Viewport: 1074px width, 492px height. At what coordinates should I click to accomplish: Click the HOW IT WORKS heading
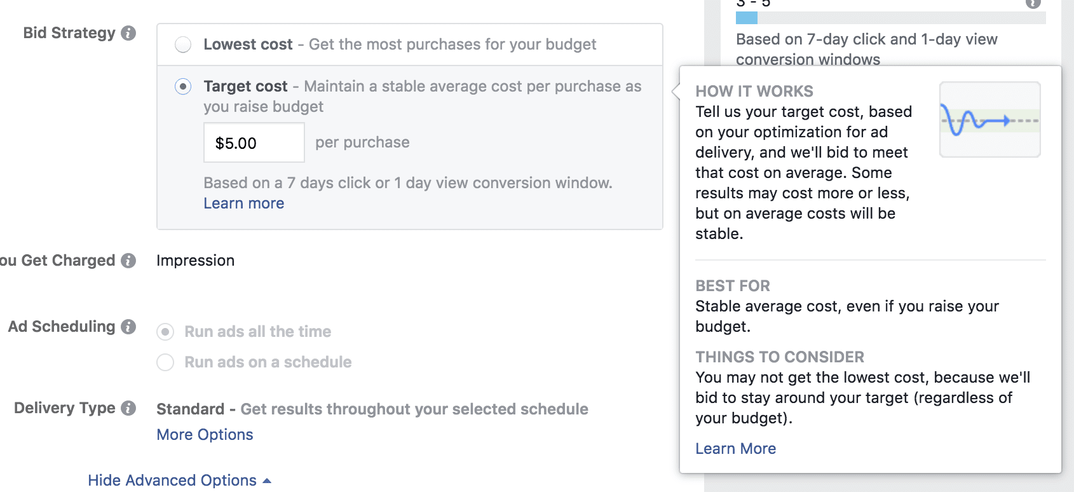coord(754,92)
